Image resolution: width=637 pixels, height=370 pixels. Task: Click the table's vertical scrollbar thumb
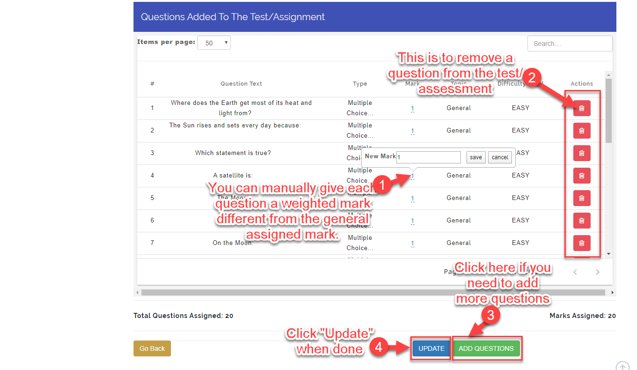(608, 111)
